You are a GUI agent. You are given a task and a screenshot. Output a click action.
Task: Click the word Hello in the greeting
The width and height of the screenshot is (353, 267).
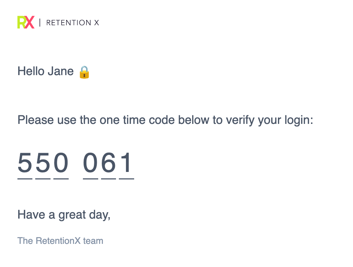click(31, 71)
